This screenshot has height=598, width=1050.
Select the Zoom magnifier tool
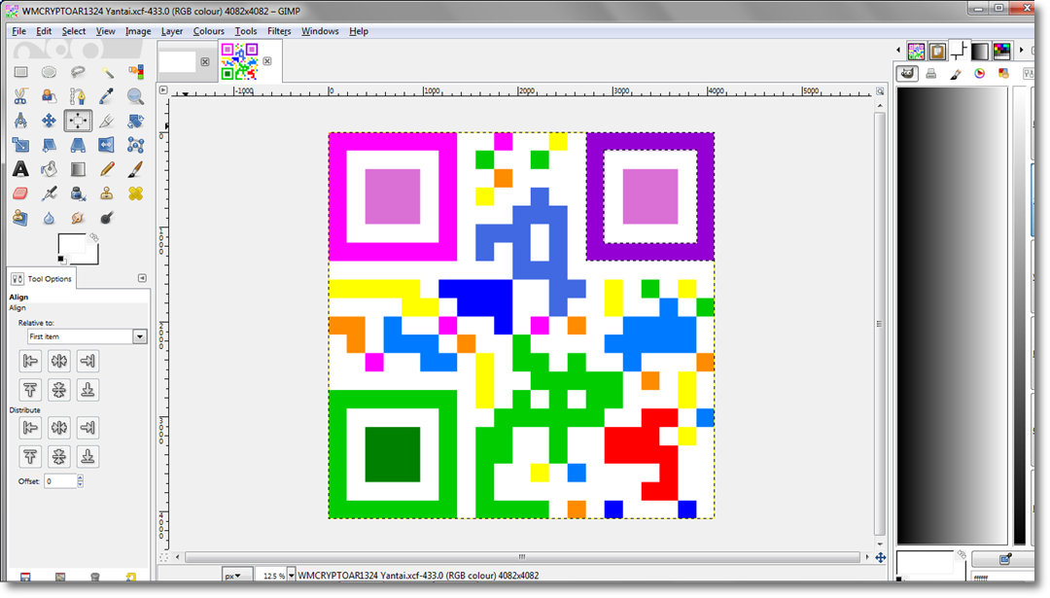pos(136,96)
